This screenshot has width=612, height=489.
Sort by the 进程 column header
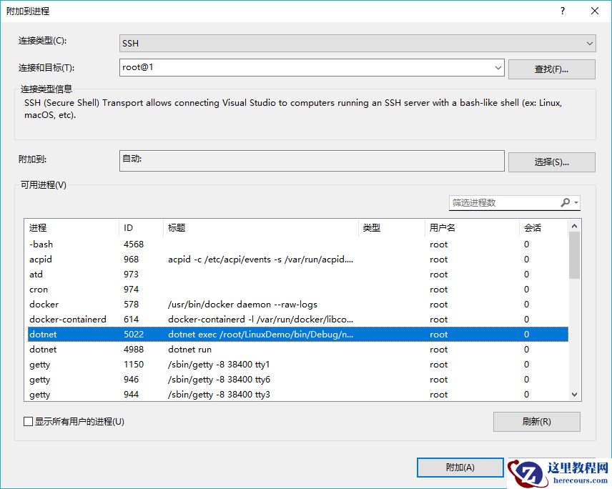pyautogui.click(x=71, y=227)
